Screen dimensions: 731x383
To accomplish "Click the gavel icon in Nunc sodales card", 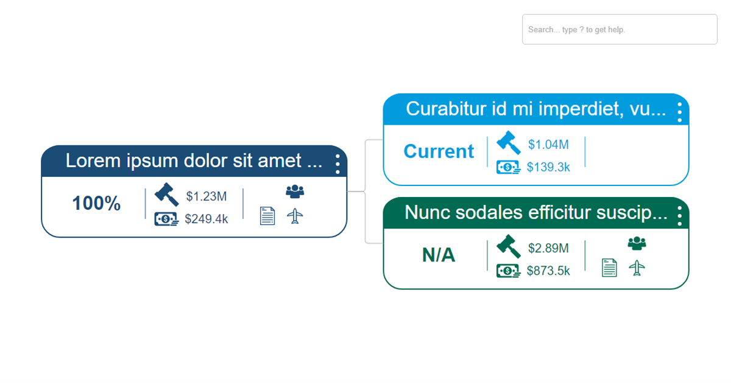I will click(x=509, y=246).
